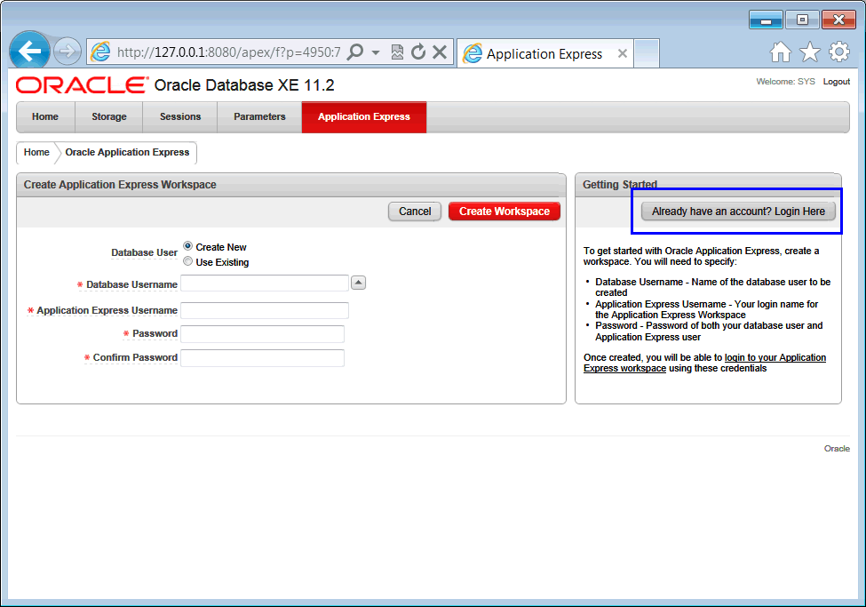Click the search magnifier in address bar
Image resolution: width=866 pixels, height=607 pixels.
[x=355, y=52]
